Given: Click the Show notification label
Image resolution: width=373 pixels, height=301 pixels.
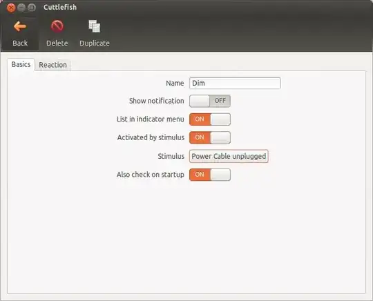Looking at the screenshot, I should coord(157,101).
